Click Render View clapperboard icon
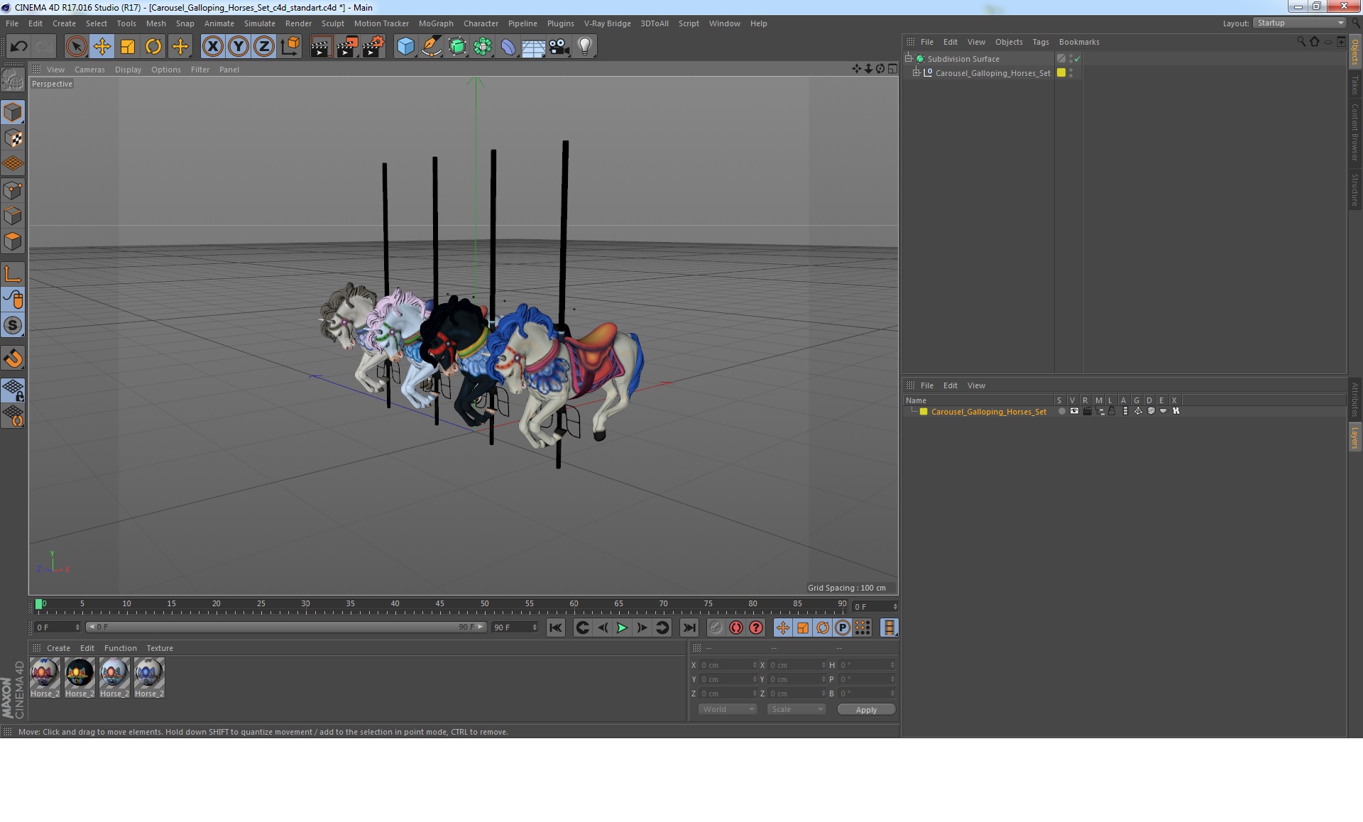 (x=321, y=47)
